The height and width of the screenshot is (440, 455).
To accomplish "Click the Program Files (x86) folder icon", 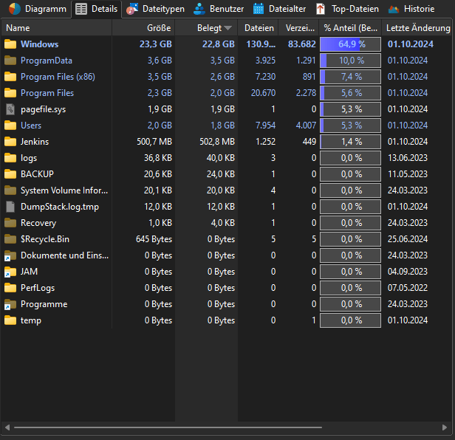I will [10, 77].
